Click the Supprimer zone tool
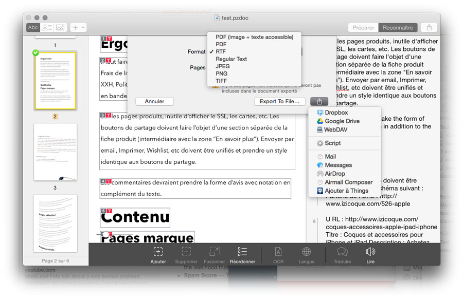Image resolution: width=463 pixels, height=298 pixels. click(x=186, y=255)
